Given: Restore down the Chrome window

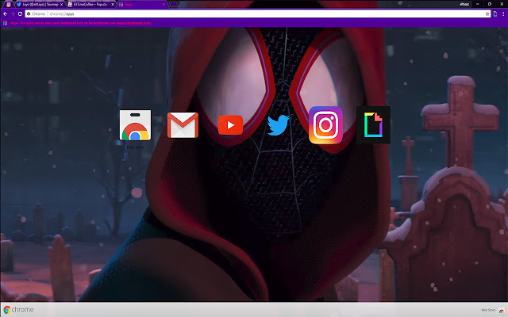Looking at the screenshot, I should (490, 4).
